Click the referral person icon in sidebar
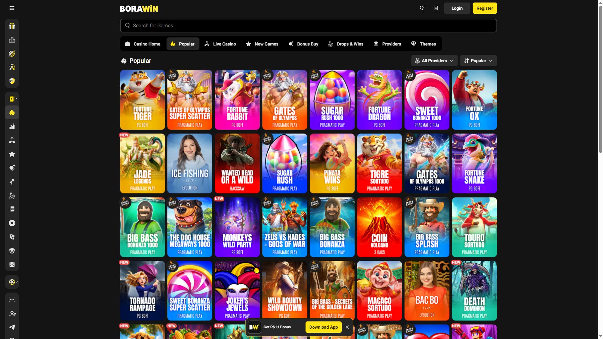This screenshot has width=603, height=339. (x=12, y=314)
